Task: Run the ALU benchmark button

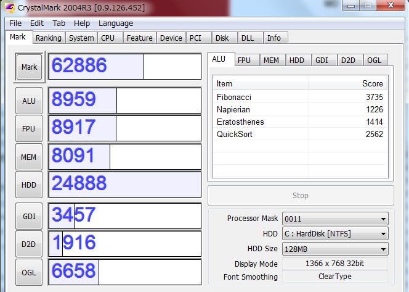Action: coord(29,101)
